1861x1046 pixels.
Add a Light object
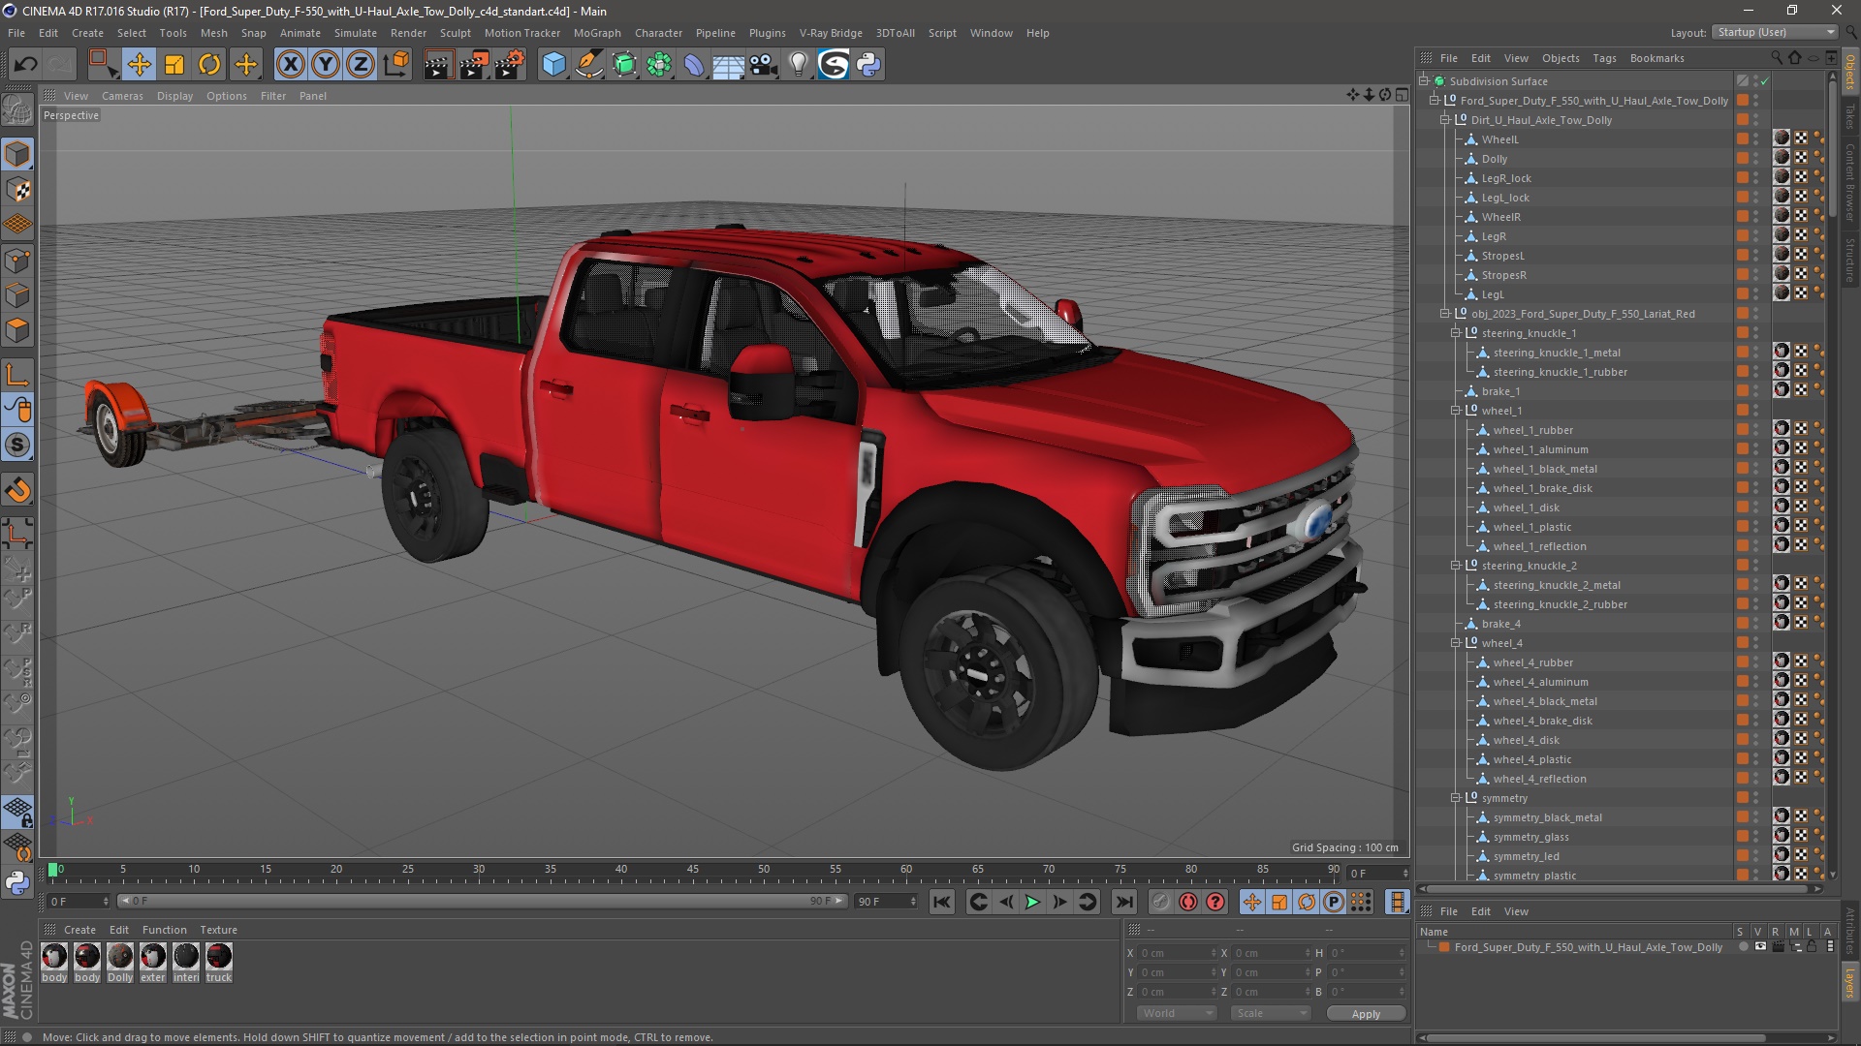pos(799,65)
